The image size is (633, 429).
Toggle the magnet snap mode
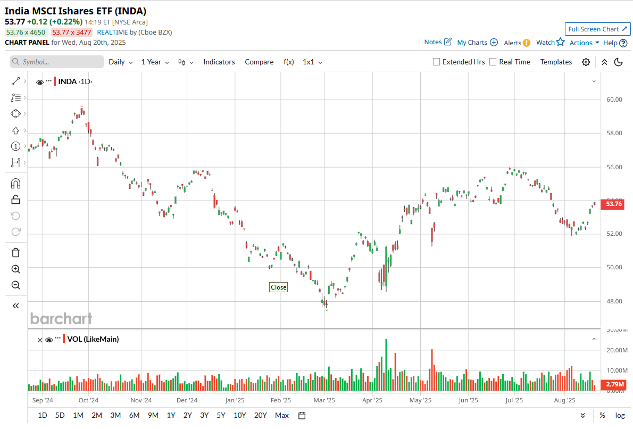15,184
